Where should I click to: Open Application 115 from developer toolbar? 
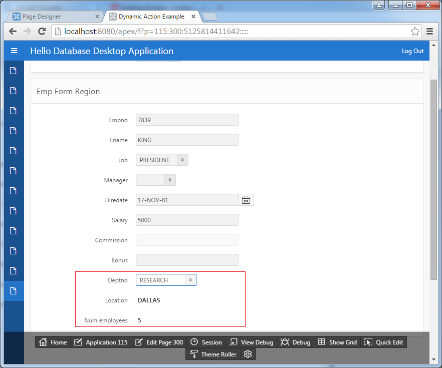[x=101, y=342]
